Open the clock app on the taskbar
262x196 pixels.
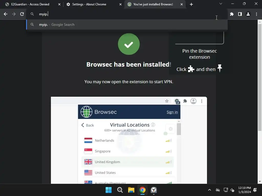(x=154, y=190)
